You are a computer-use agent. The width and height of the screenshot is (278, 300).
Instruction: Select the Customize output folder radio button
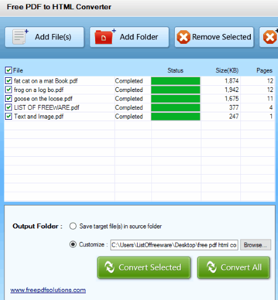click(x=73, y=244)
